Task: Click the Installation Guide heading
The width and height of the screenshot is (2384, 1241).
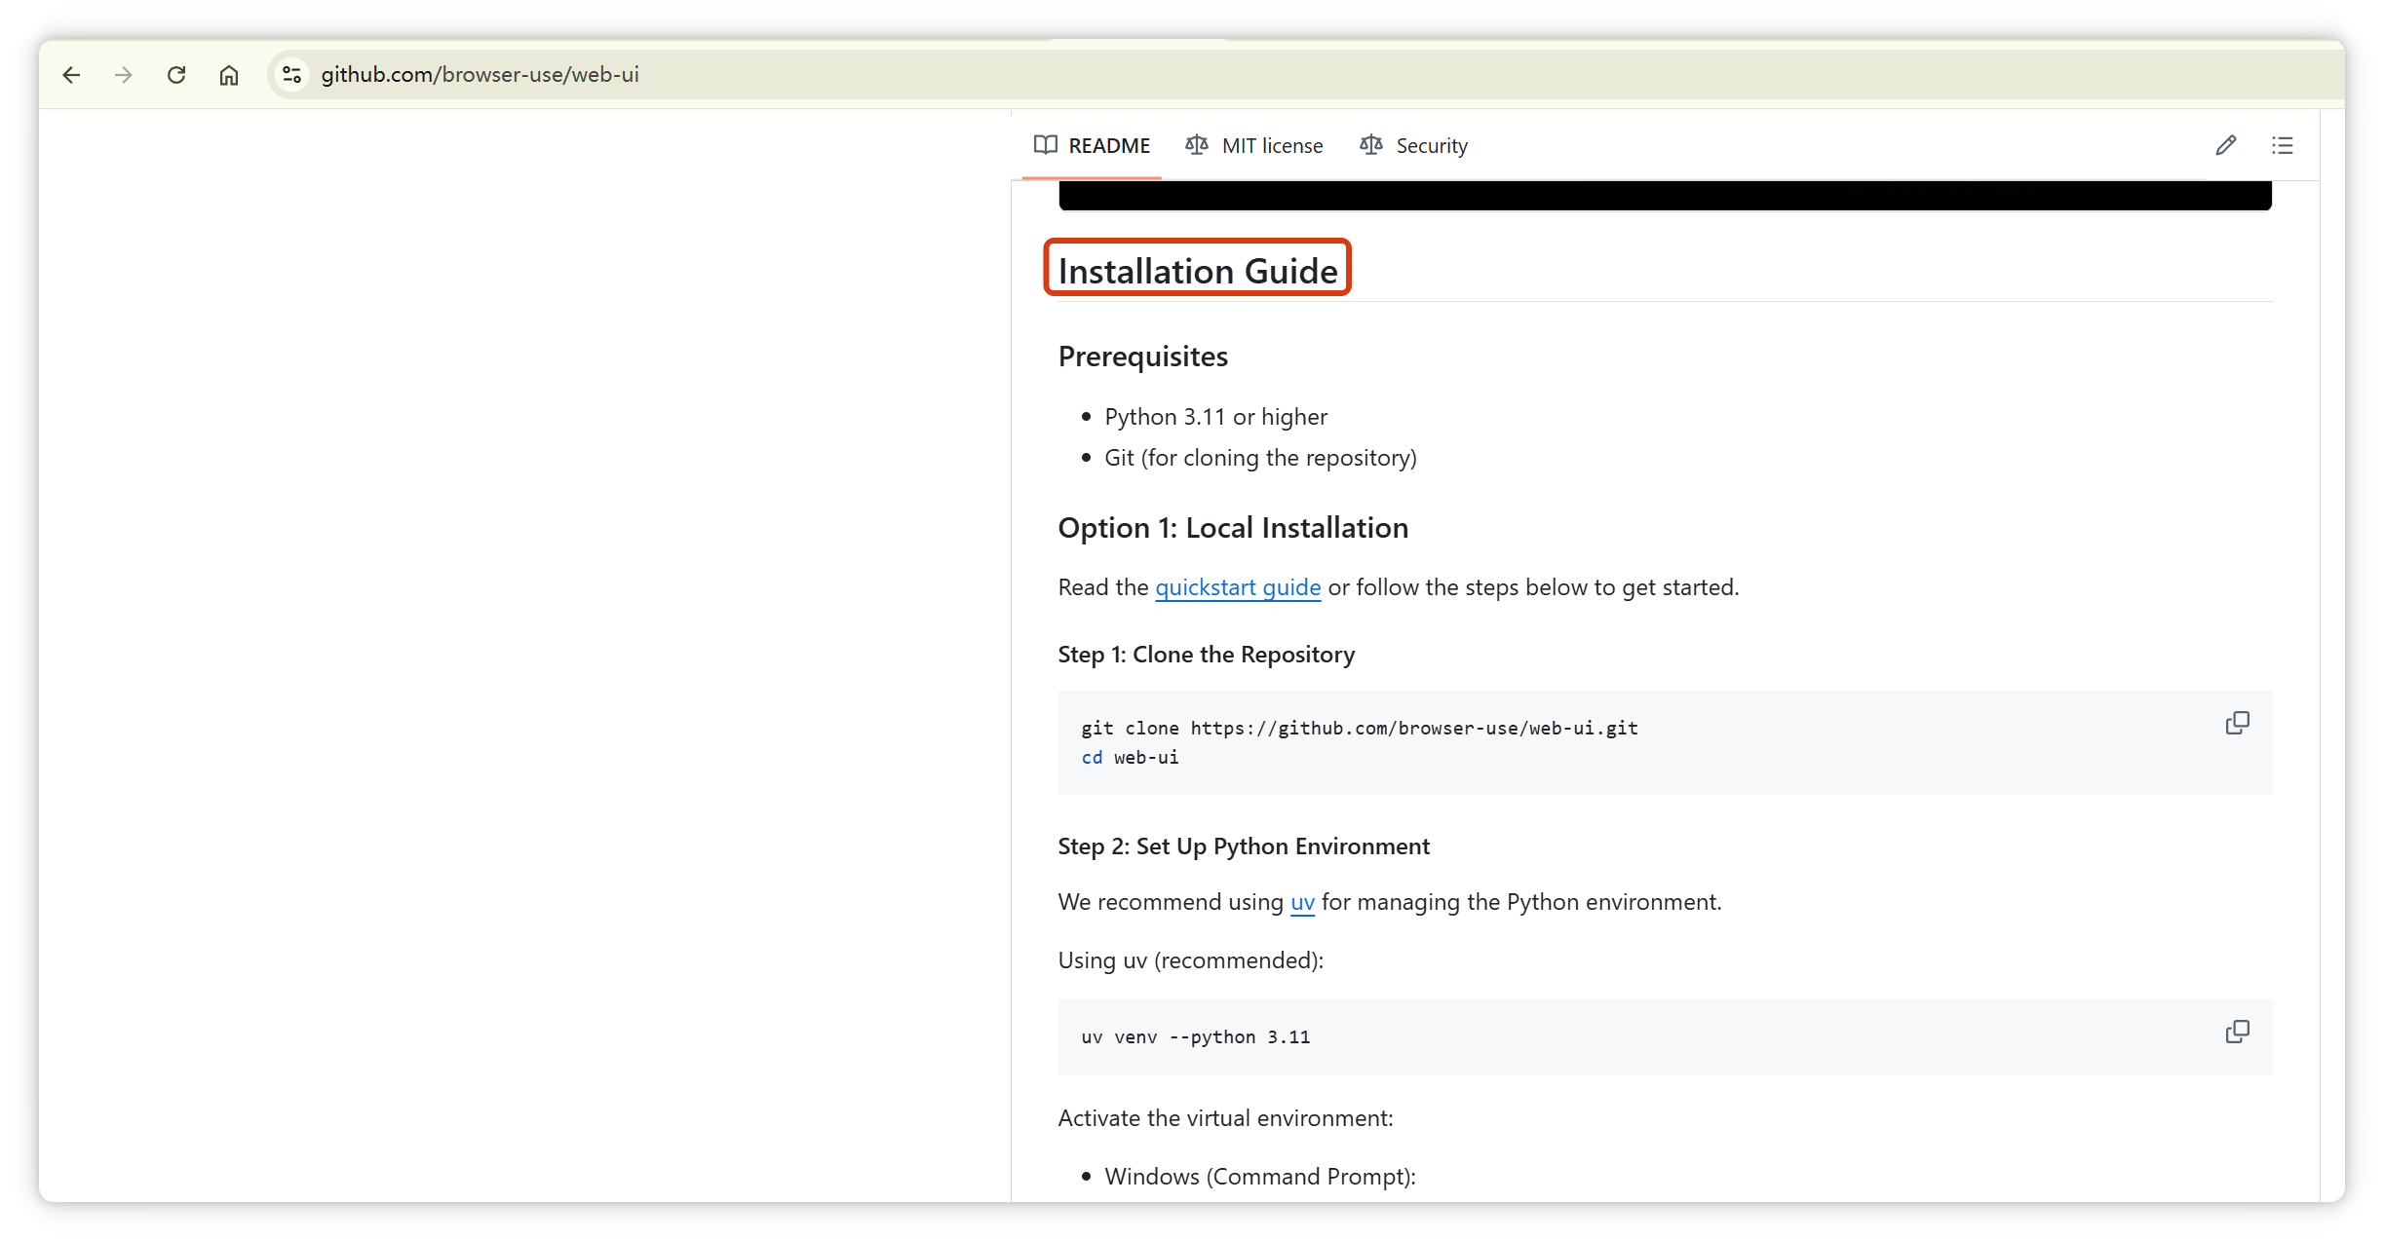Action: point(1197,271)
